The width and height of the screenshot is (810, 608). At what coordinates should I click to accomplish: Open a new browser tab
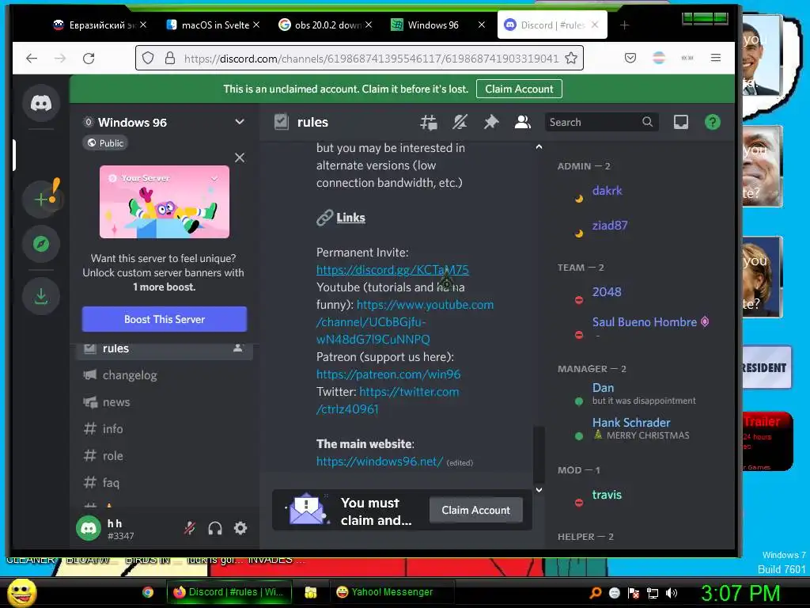click(624, 25)
